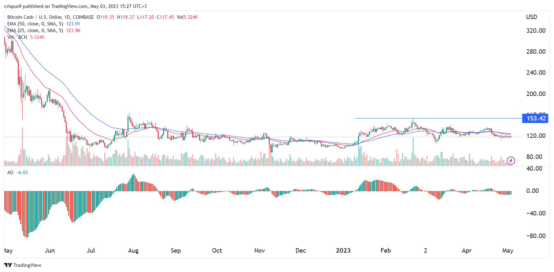554x272 pixels.
Task: Click the -40.00 oscillator axis value
Action: coord(536,213)
